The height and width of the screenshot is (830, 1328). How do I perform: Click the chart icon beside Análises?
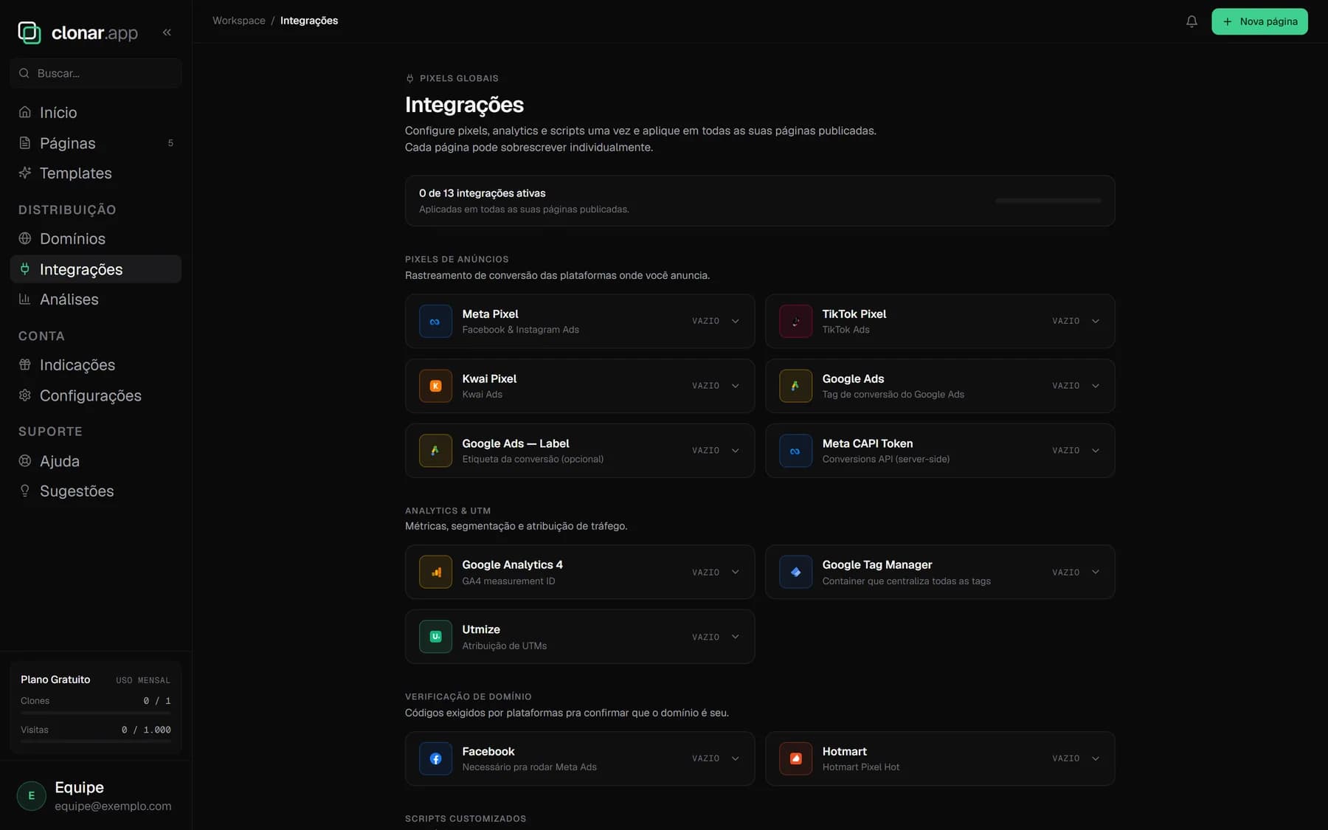[25, 299]
